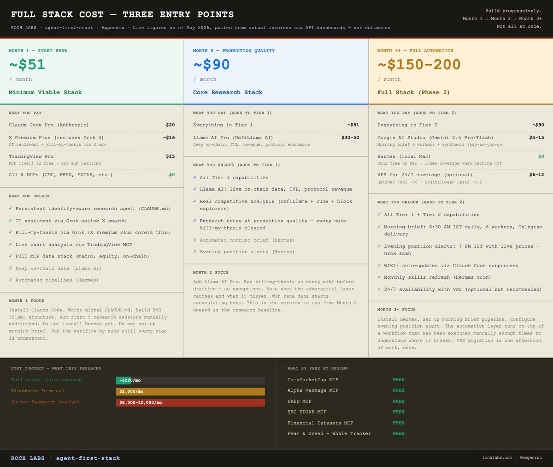
Task: Click 'X Premium Plus (includes Grok 4)' row
Action: point(92,141)
